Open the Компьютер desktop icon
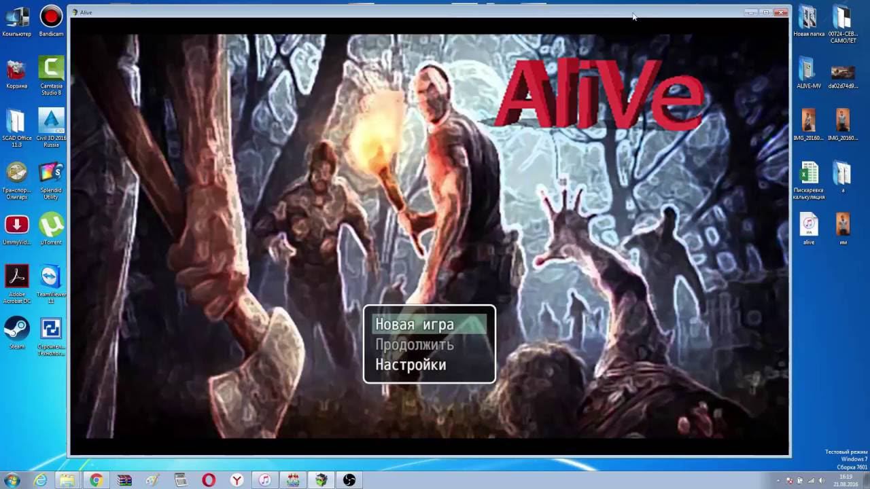 (x=16, y=21)
